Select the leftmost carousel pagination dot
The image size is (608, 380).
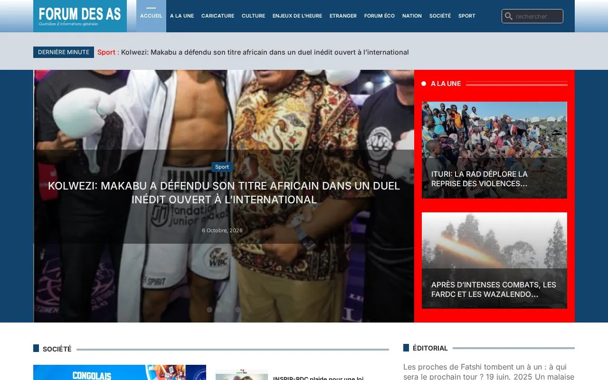coord(209,310)
